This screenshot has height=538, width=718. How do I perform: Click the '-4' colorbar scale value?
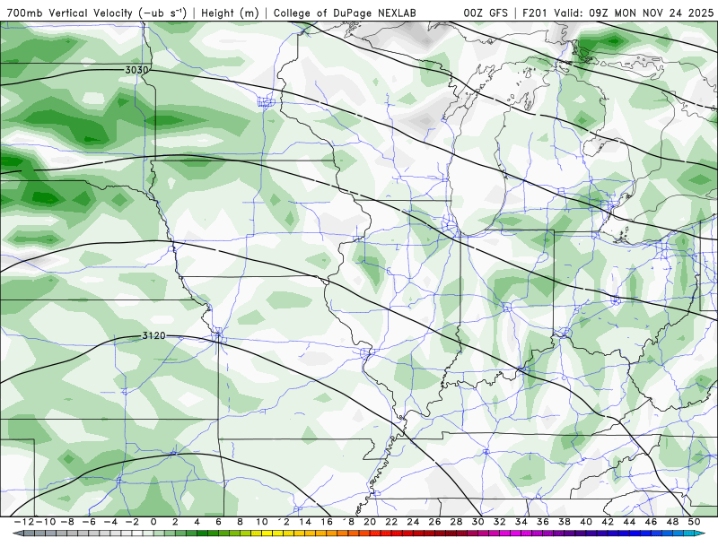[x=110, y=522]
